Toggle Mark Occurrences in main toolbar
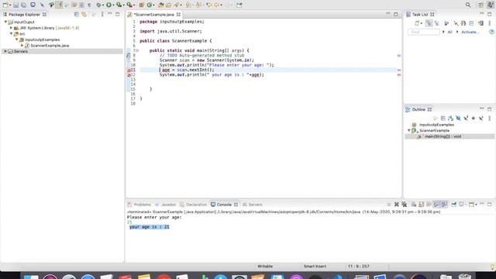The width and height of the screenshot is (496, 279). 59,5
